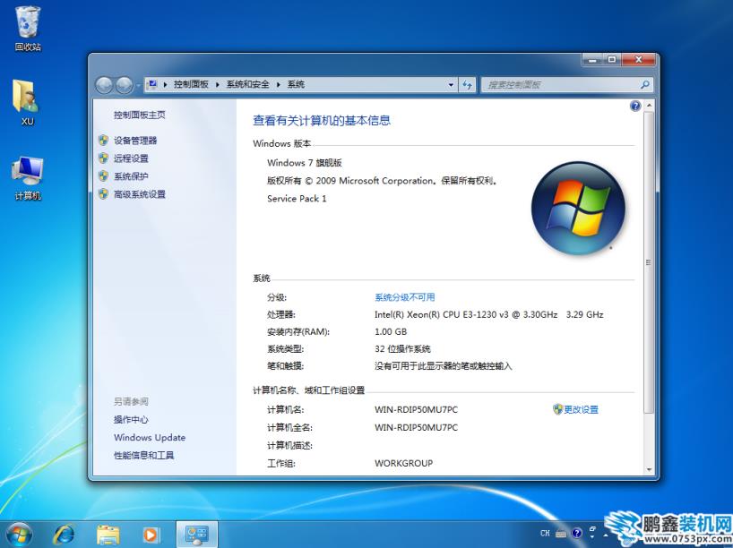Viewport: 733px width, 548px height.
Task: Click the help icon in system tray
Action: [577, 533]
